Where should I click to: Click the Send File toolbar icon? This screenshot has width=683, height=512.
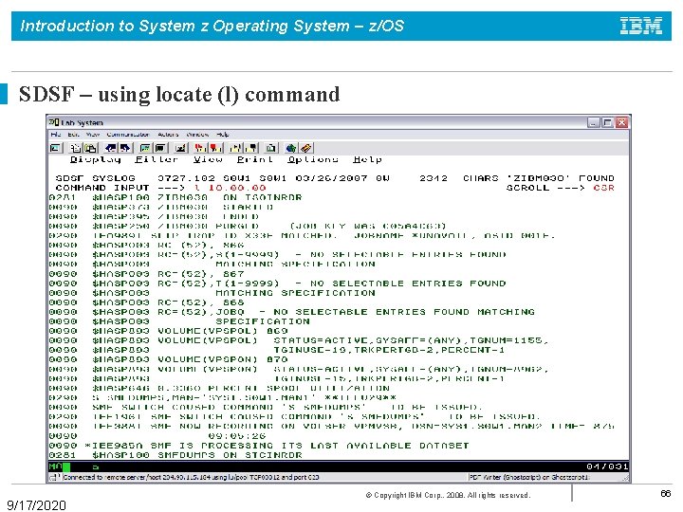coord(111,148)
